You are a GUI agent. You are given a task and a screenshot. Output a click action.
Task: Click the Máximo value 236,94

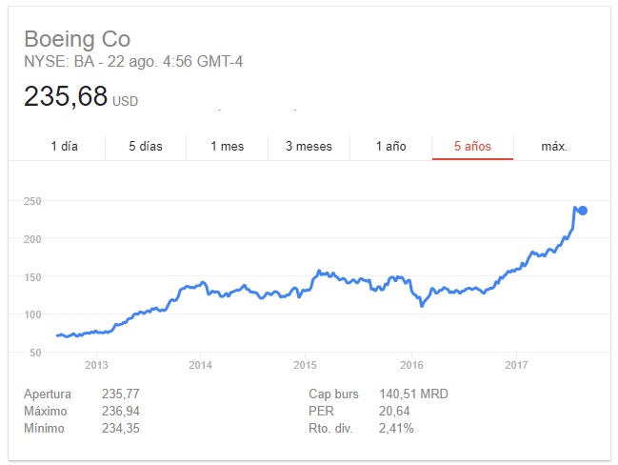120,410
